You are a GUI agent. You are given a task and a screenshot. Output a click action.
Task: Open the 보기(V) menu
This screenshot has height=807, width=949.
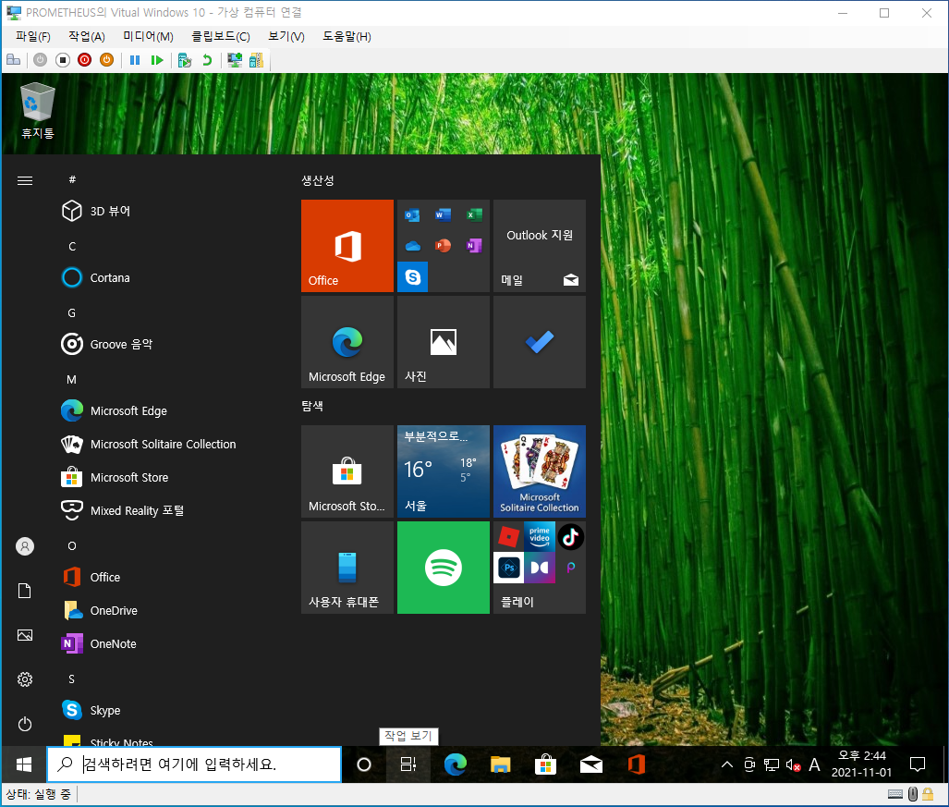click(286, 36)
